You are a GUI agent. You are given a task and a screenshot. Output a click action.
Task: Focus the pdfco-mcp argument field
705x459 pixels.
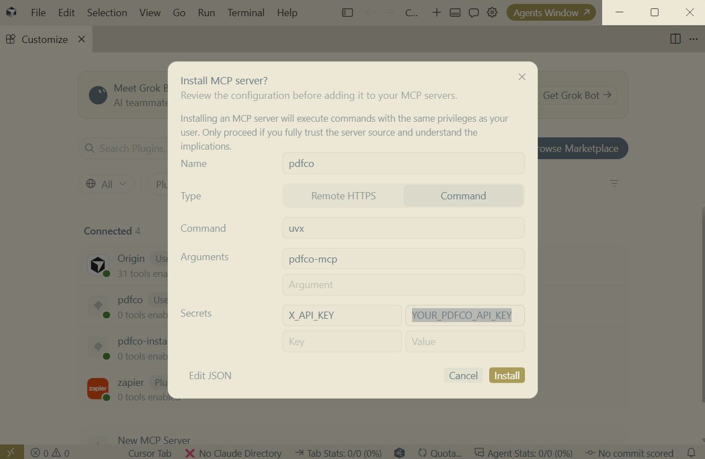coord(404,259)
